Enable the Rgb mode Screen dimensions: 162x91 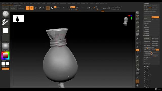63,7
